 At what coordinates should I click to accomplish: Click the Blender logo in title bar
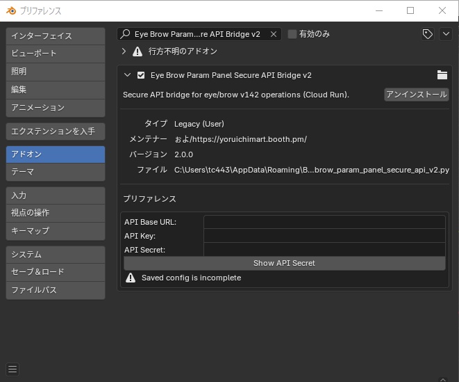click(11, 11)
